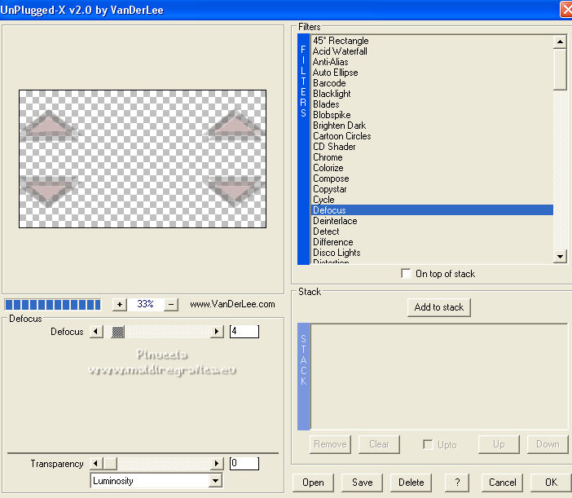Image resolution: width=572 pixels, height=498 pixels.
Task: Click the Defocus slider thumb
Action: point(118,332)
